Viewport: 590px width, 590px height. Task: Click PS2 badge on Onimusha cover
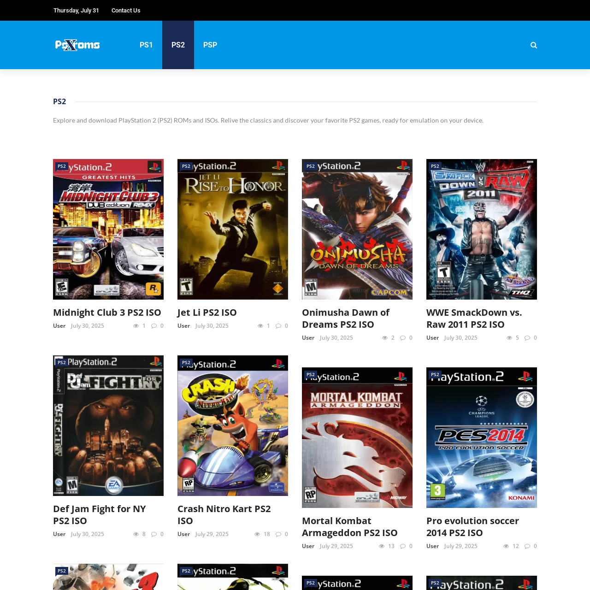[311, 166]
